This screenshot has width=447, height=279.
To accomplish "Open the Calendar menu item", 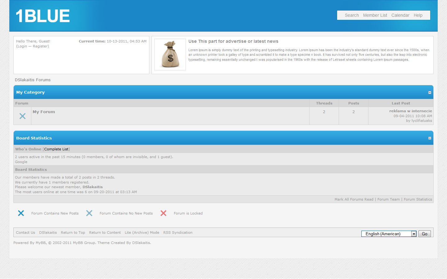I will pos(400,15).
